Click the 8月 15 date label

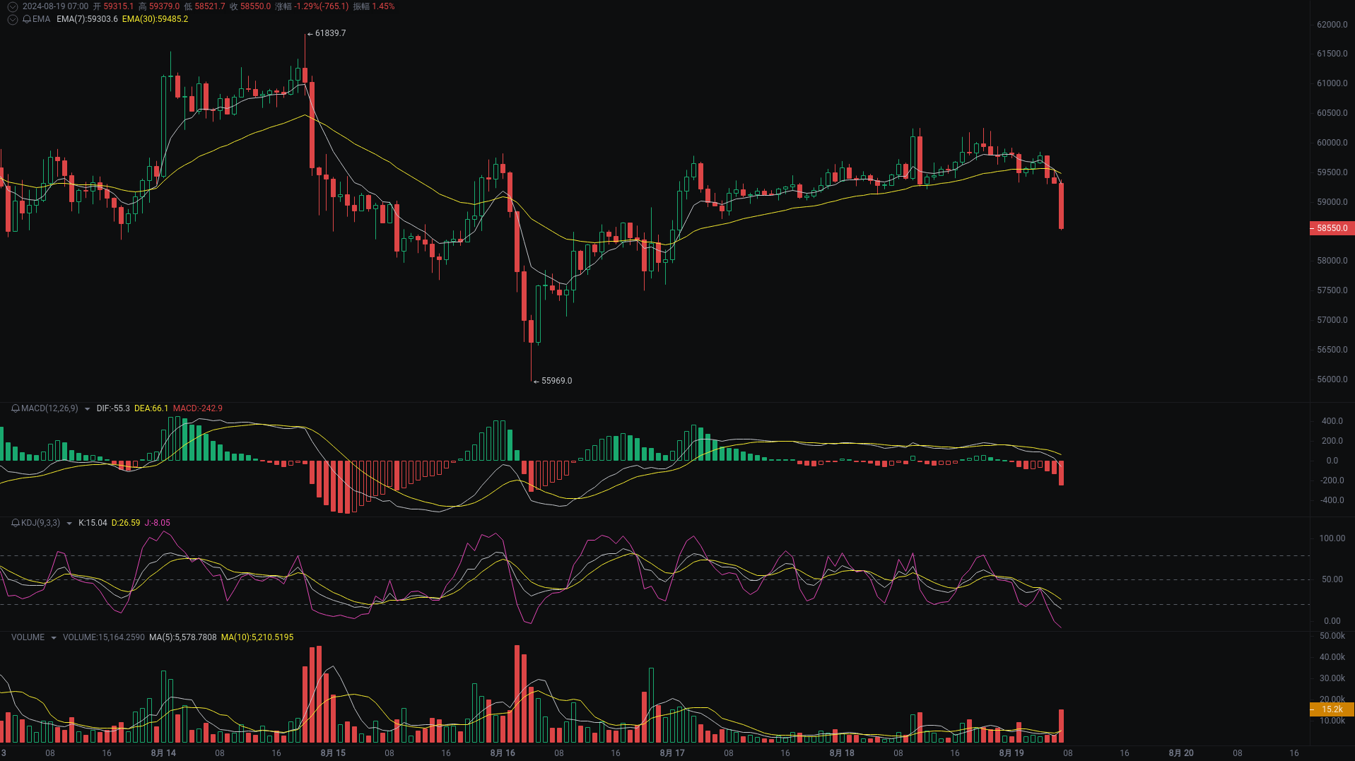point(333,753)
